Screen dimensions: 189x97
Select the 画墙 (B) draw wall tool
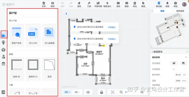pyautogui.click(x=17, y=69)
